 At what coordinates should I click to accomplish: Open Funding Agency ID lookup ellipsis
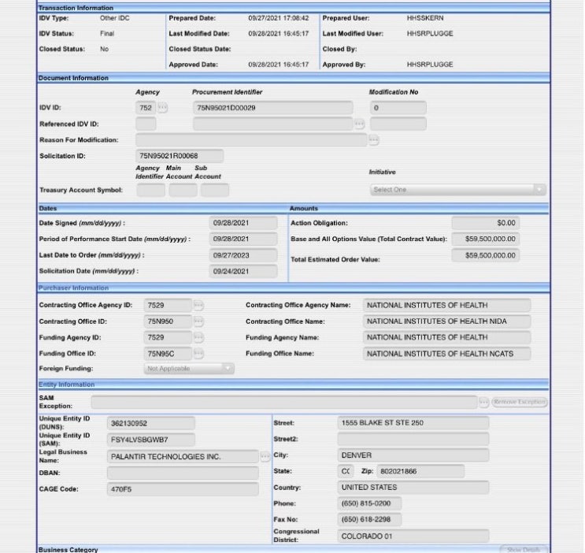click(x=198, y=337)
